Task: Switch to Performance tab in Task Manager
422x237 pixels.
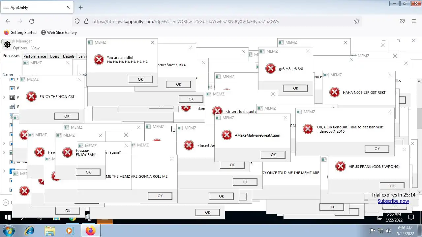Action: [x=35, y=56]
